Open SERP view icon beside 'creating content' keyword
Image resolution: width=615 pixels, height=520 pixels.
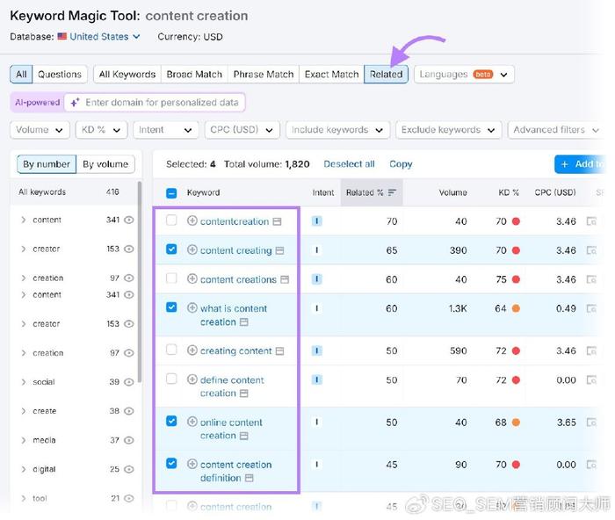tap(279, 351)
